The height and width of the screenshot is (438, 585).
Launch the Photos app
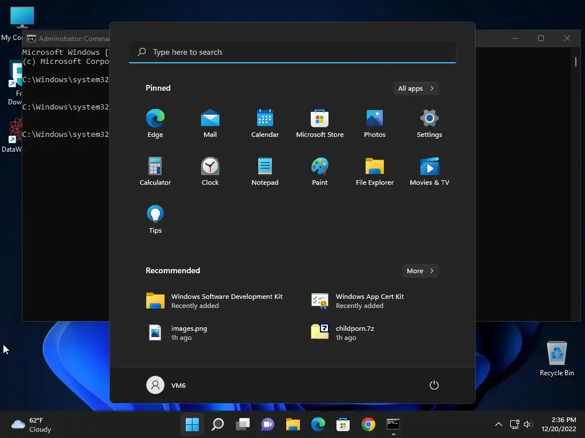point(375,124)
